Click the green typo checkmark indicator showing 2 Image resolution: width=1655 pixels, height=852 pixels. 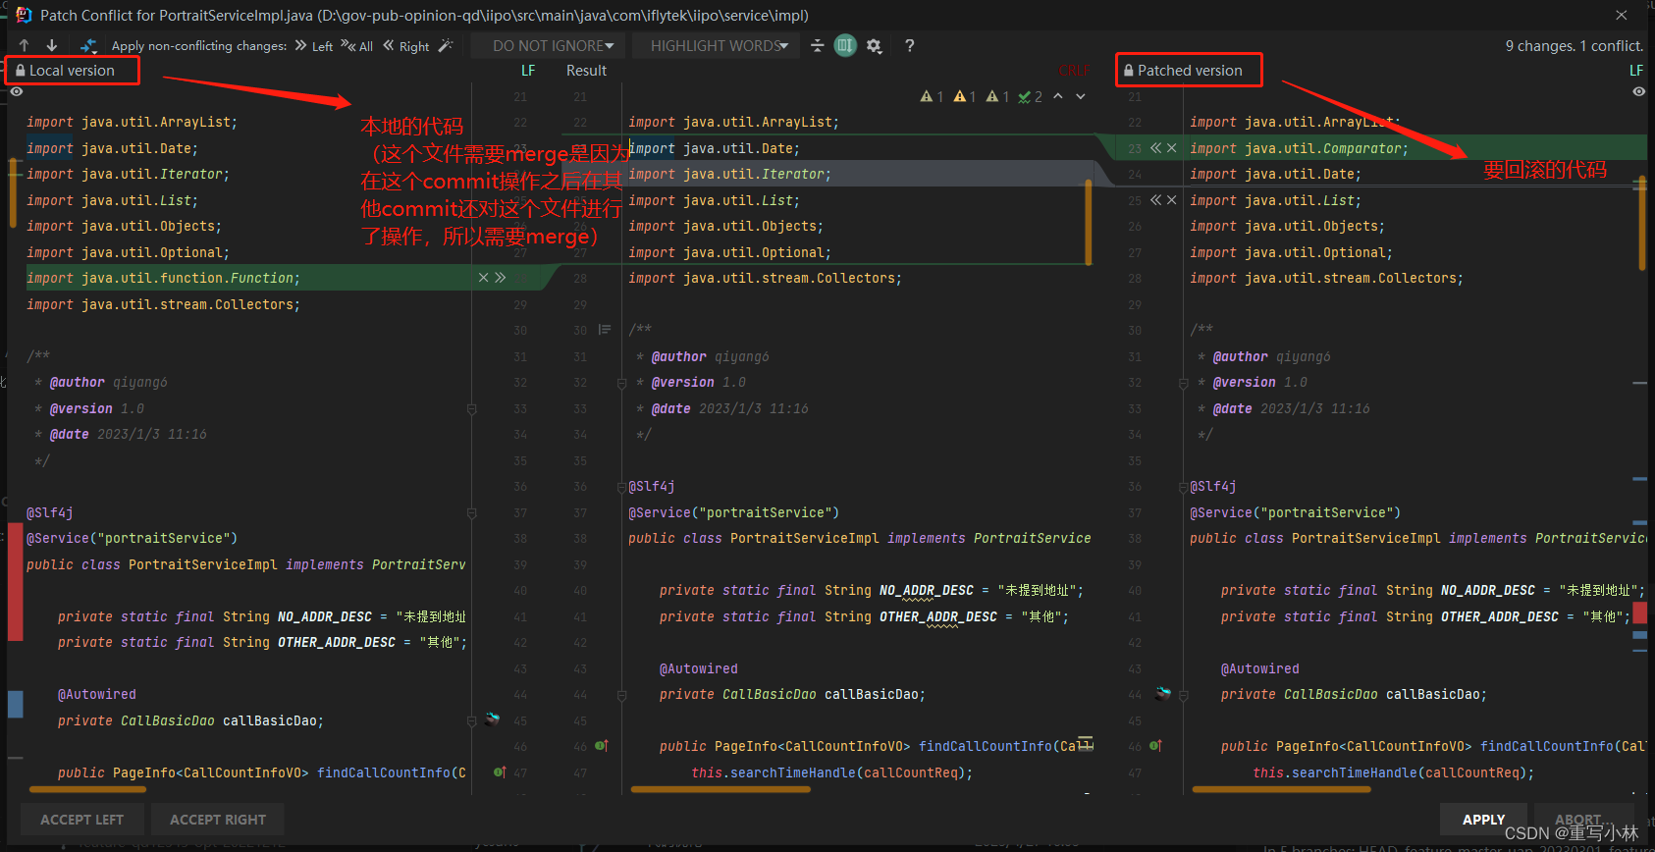(x=1030, y=96)
